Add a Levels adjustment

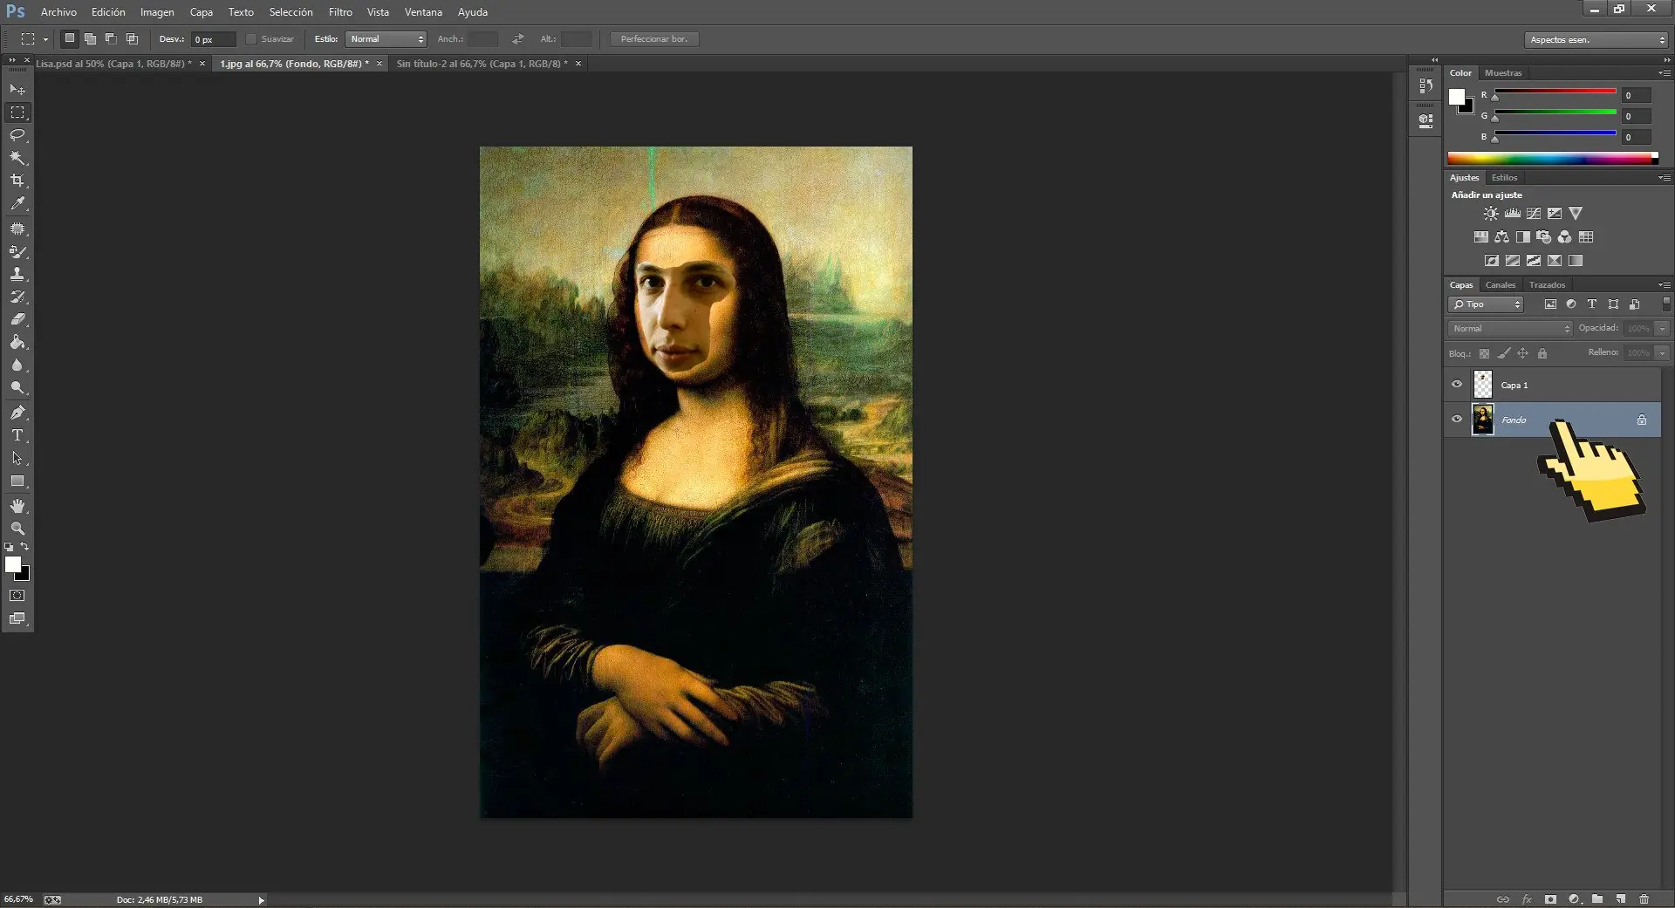(1512, 214)
